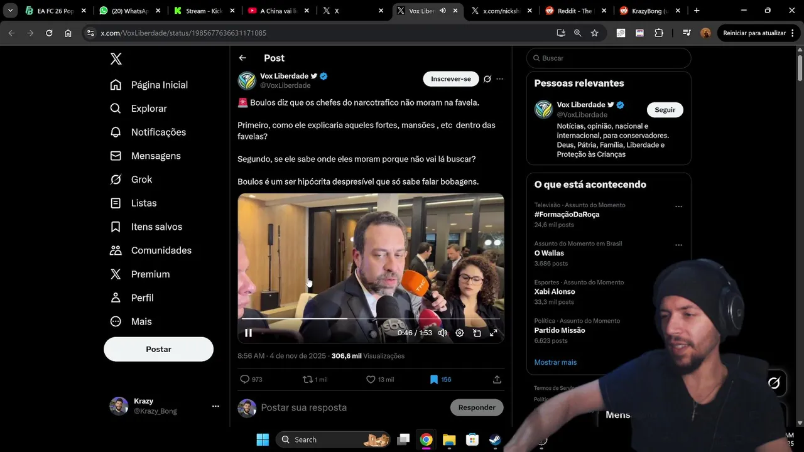The height and width of the screenshot is (452, 804).
Task: Open options for O Wallas trend
Action: point(678,245)
